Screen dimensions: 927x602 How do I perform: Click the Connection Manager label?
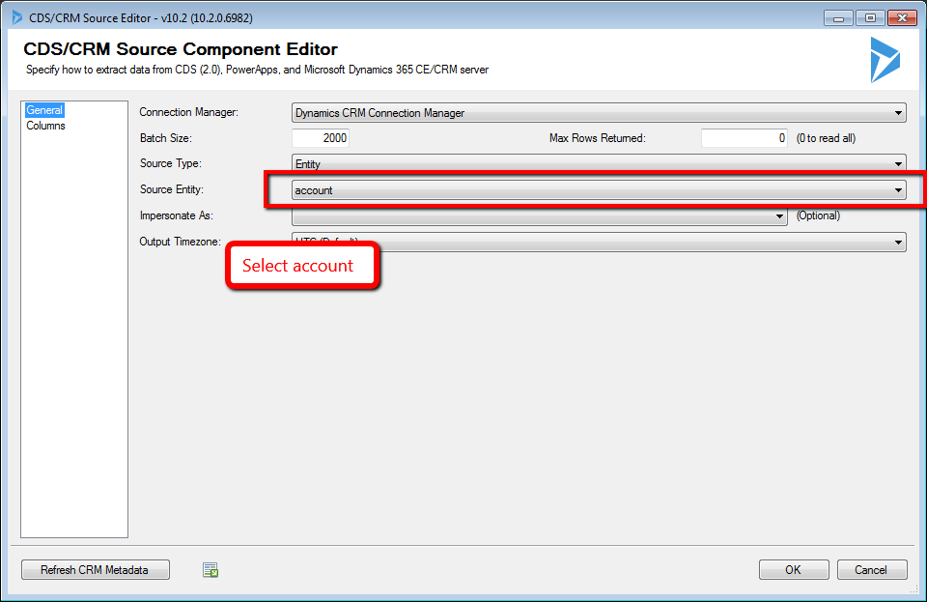[188, 112]
